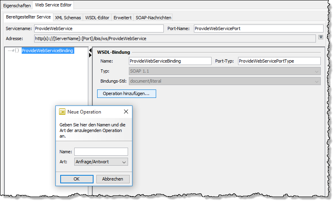Click into the Servicename text field
This screenshot has width=336, height=203.
click(x=98, y=28)
